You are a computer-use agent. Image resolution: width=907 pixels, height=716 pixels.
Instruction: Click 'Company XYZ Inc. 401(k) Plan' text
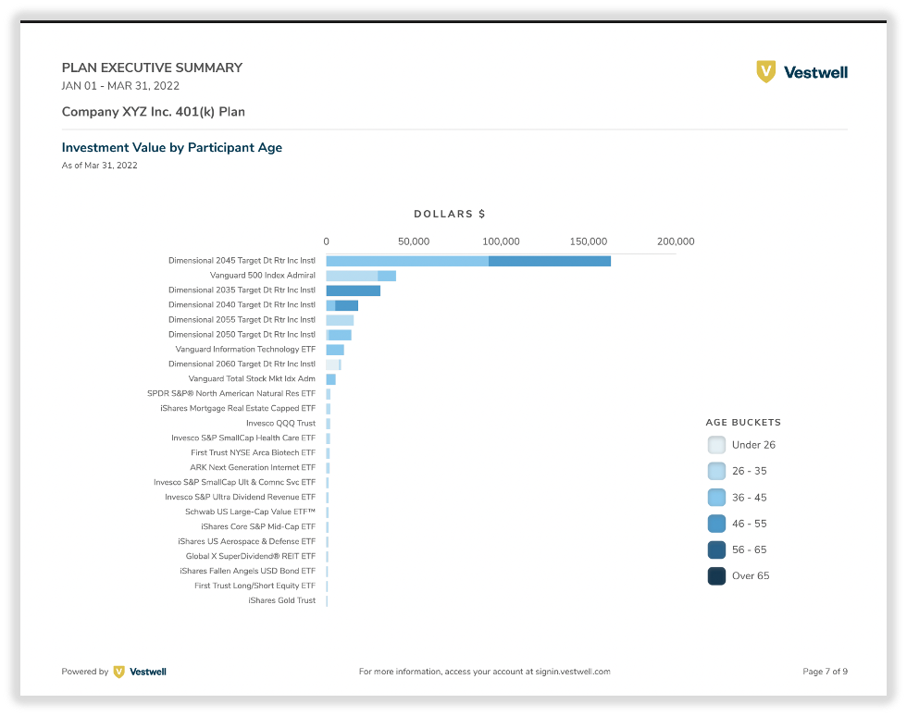pos(154,112)
